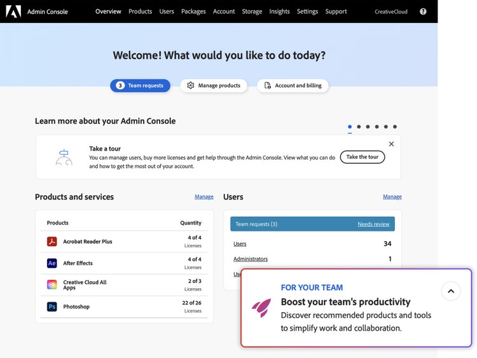This screenshot has height=358, width=477.
Task: Click the Take the tour button
Action: (362, 157)
